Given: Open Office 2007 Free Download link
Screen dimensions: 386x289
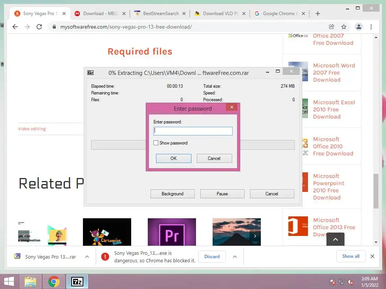Looking at the screenshot, I should (333, 39).
